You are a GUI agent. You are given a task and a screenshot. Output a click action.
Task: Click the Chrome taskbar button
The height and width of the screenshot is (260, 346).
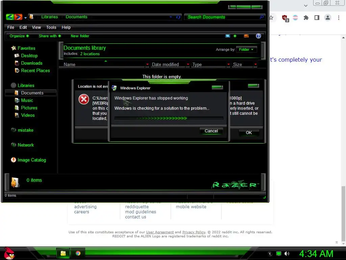78,253
